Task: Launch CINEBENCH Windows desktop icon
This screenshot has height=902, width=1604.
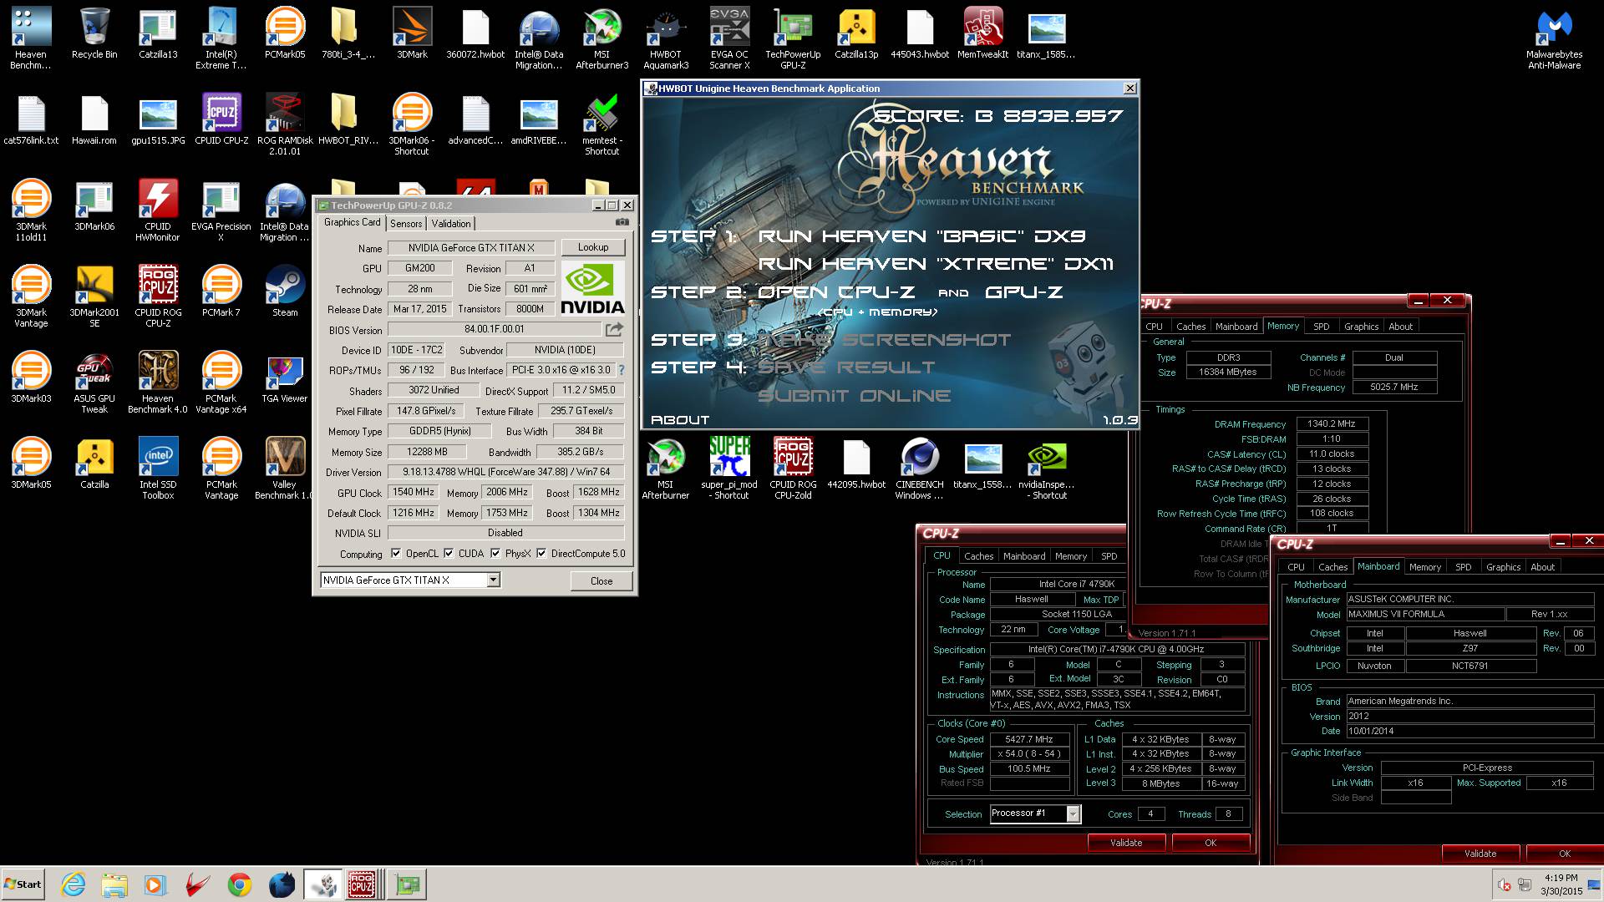Action: coord(920,469)
